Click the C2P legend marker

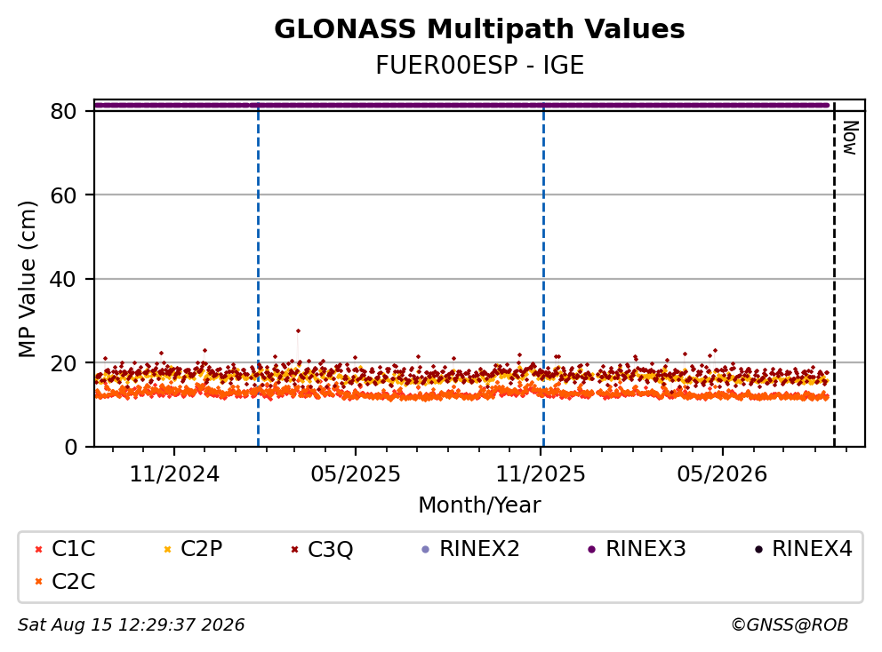[167, 549]
